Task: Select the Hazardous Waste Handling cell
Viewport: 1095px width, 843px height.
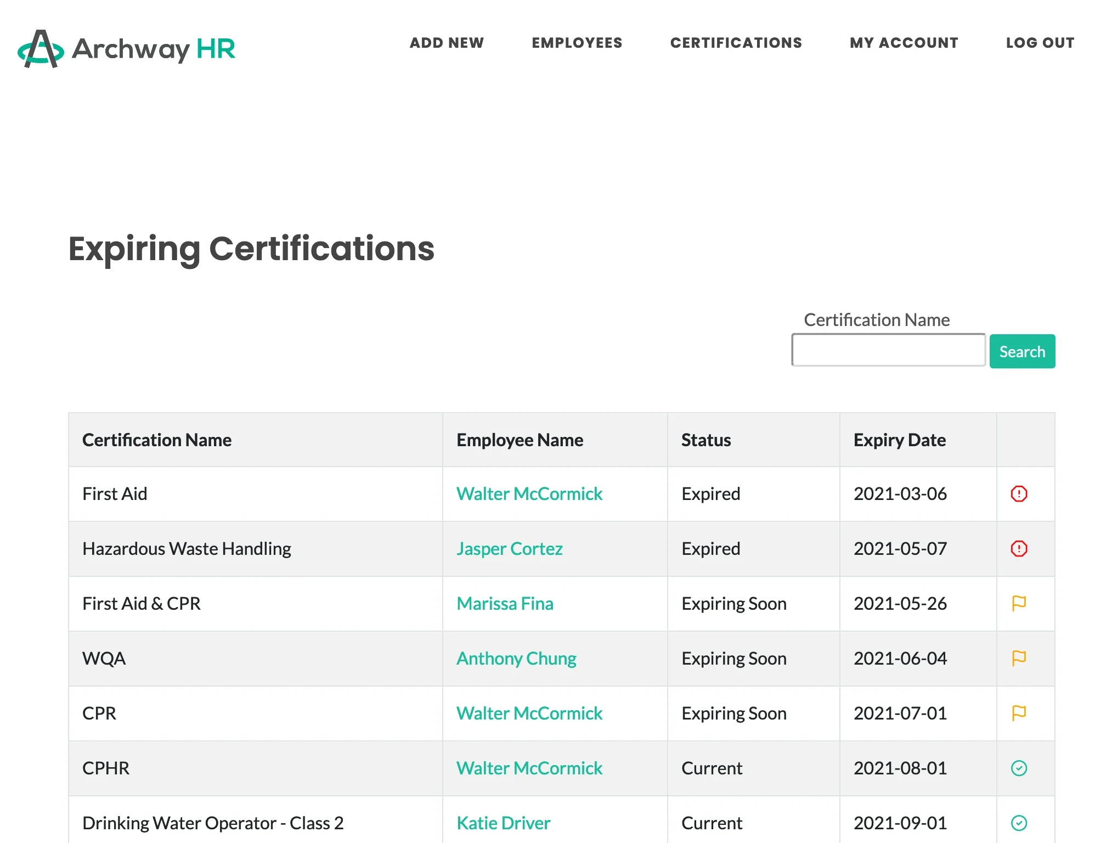Action: (256, 549)
